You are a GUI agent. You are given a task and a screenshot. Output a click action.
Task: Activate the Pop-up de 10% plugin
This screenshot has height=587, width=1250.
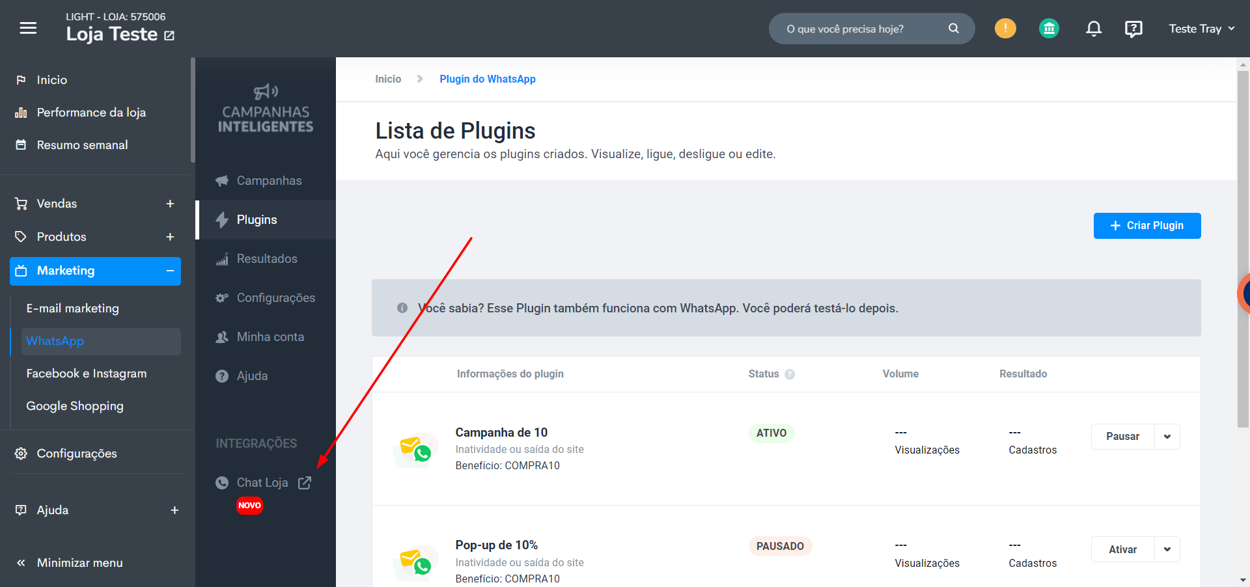click(x=1122, y=550)
